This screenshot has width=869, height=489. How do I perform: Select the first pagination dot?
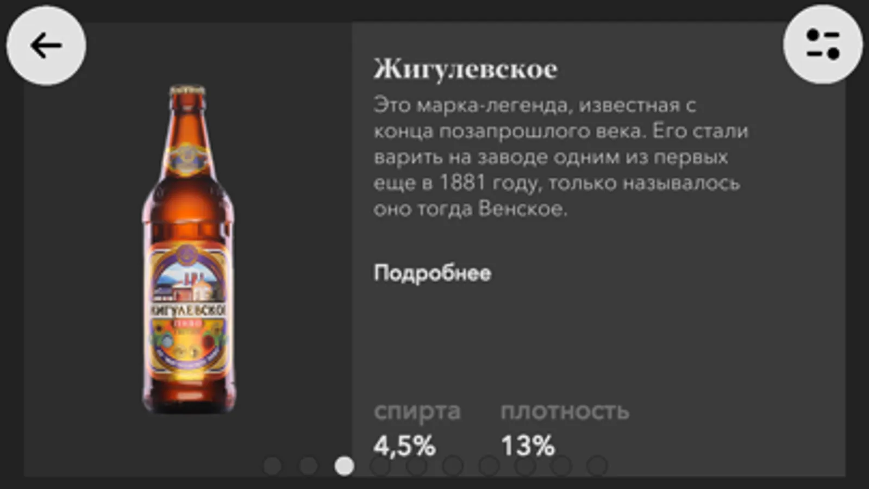point(273,466)
